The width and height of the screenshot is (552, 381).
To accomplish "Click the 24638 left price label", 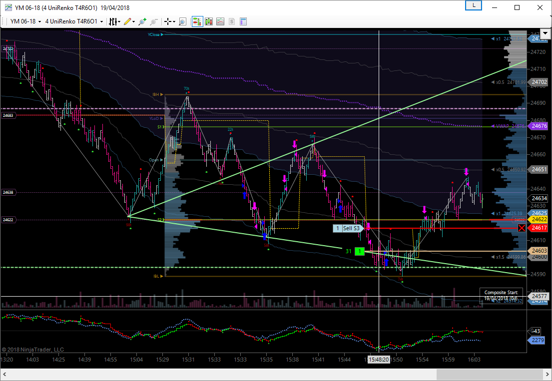I will [x=8, y=192].
